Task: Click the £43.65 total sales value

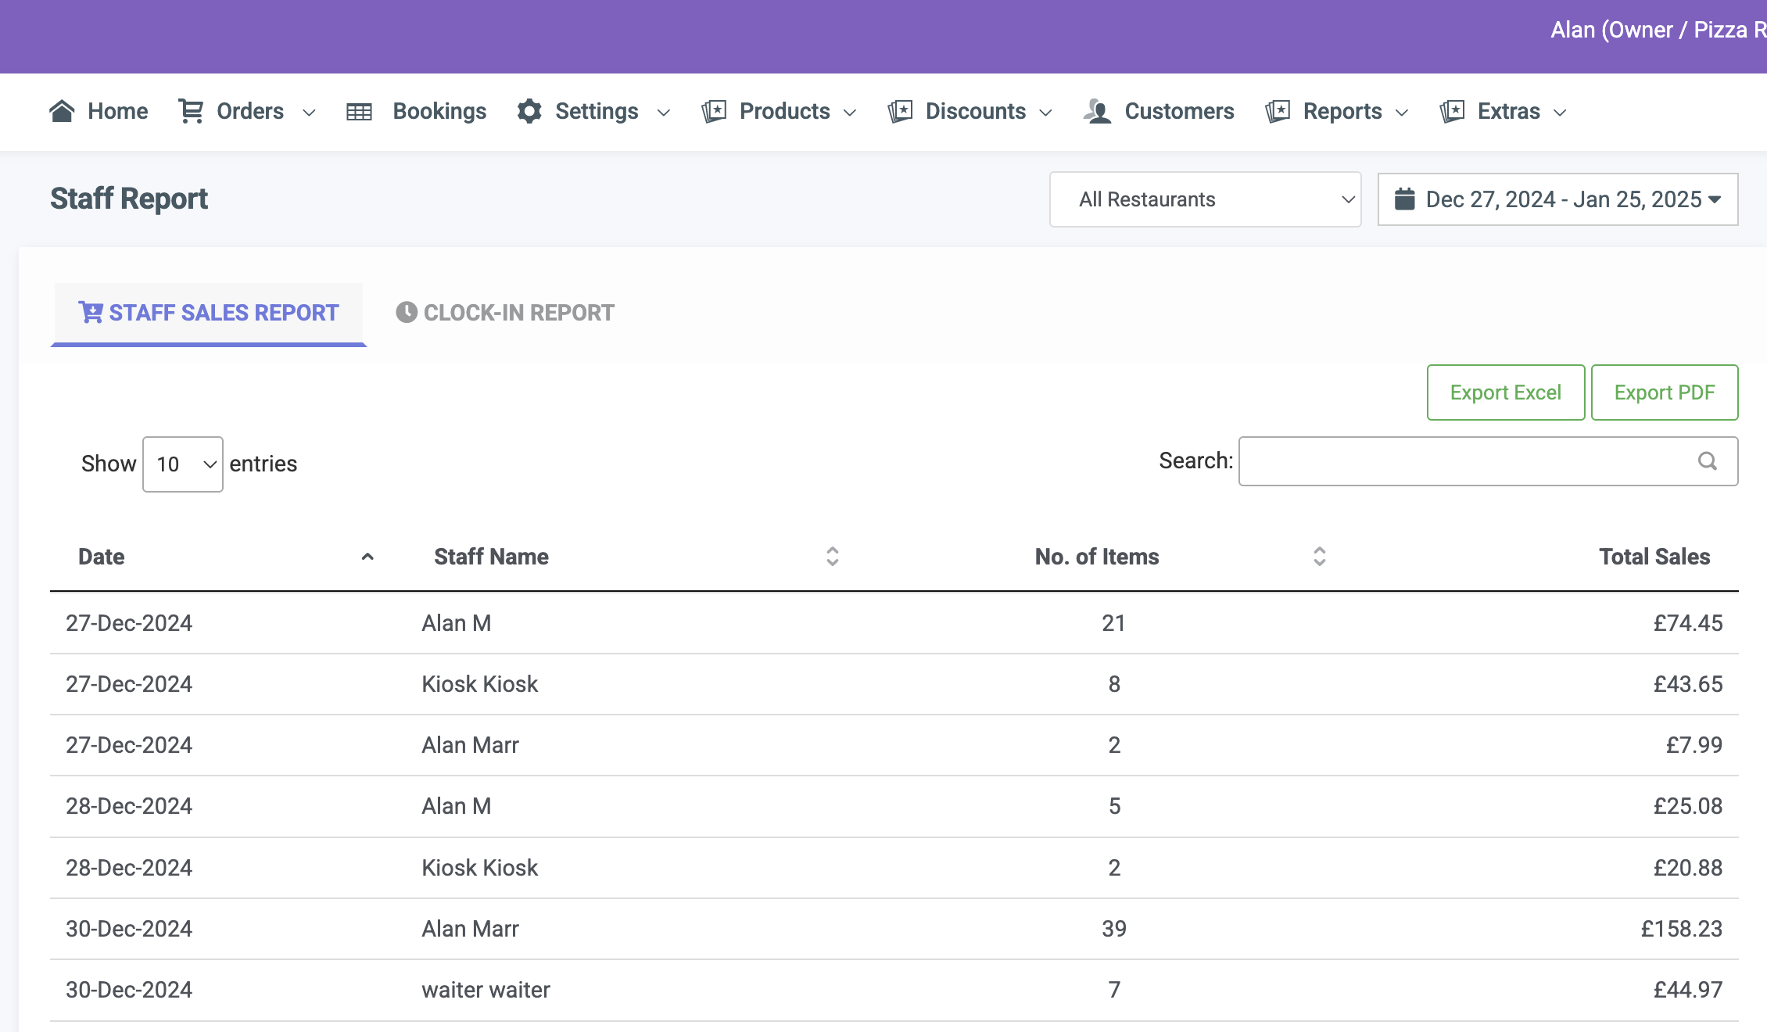Action: click(1688, 684)
